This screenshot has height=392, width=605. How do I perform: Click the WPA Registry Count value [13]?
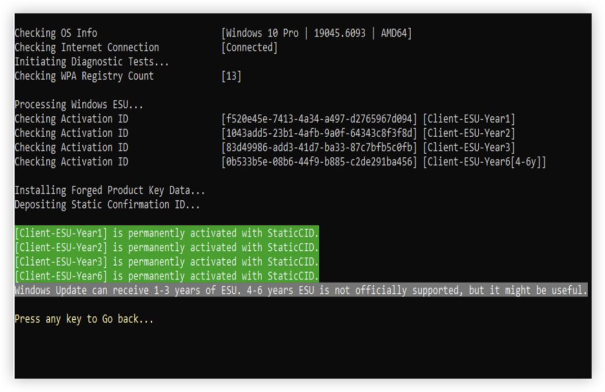231,76
